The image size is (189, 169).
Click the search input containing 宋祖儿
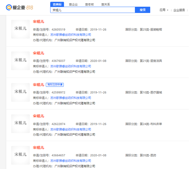[92, 10]
